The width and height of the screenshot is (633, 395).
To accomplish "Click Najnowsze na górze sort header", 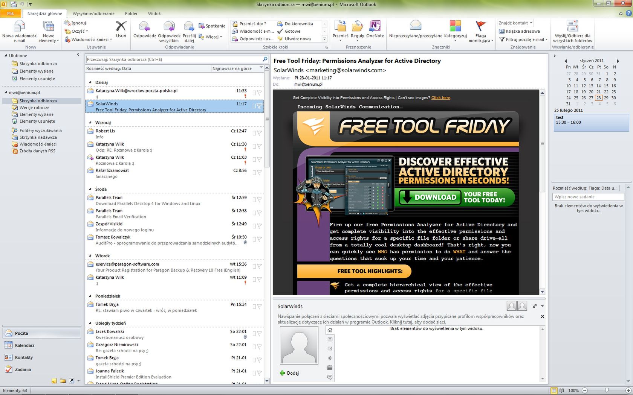I will 237,68.
